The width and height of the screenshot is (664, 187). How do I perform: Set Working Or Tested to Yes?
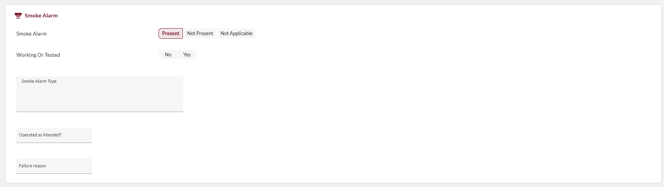click(x=187, y=55)
